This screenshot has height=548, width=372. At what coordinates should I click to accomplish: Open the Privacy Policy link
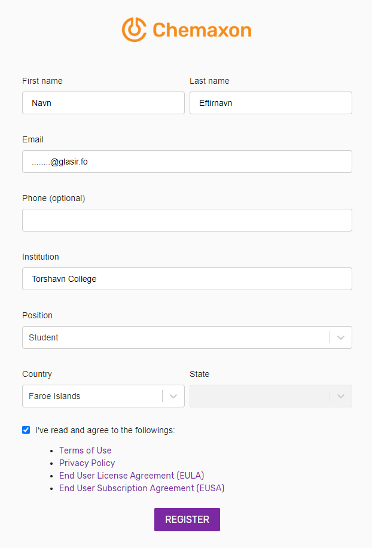87,463
